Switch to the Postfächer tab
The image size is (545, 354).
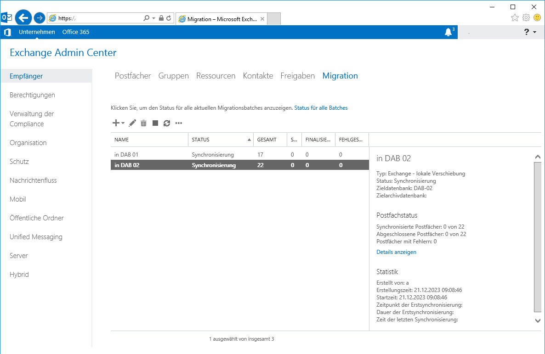coord(133,76)
